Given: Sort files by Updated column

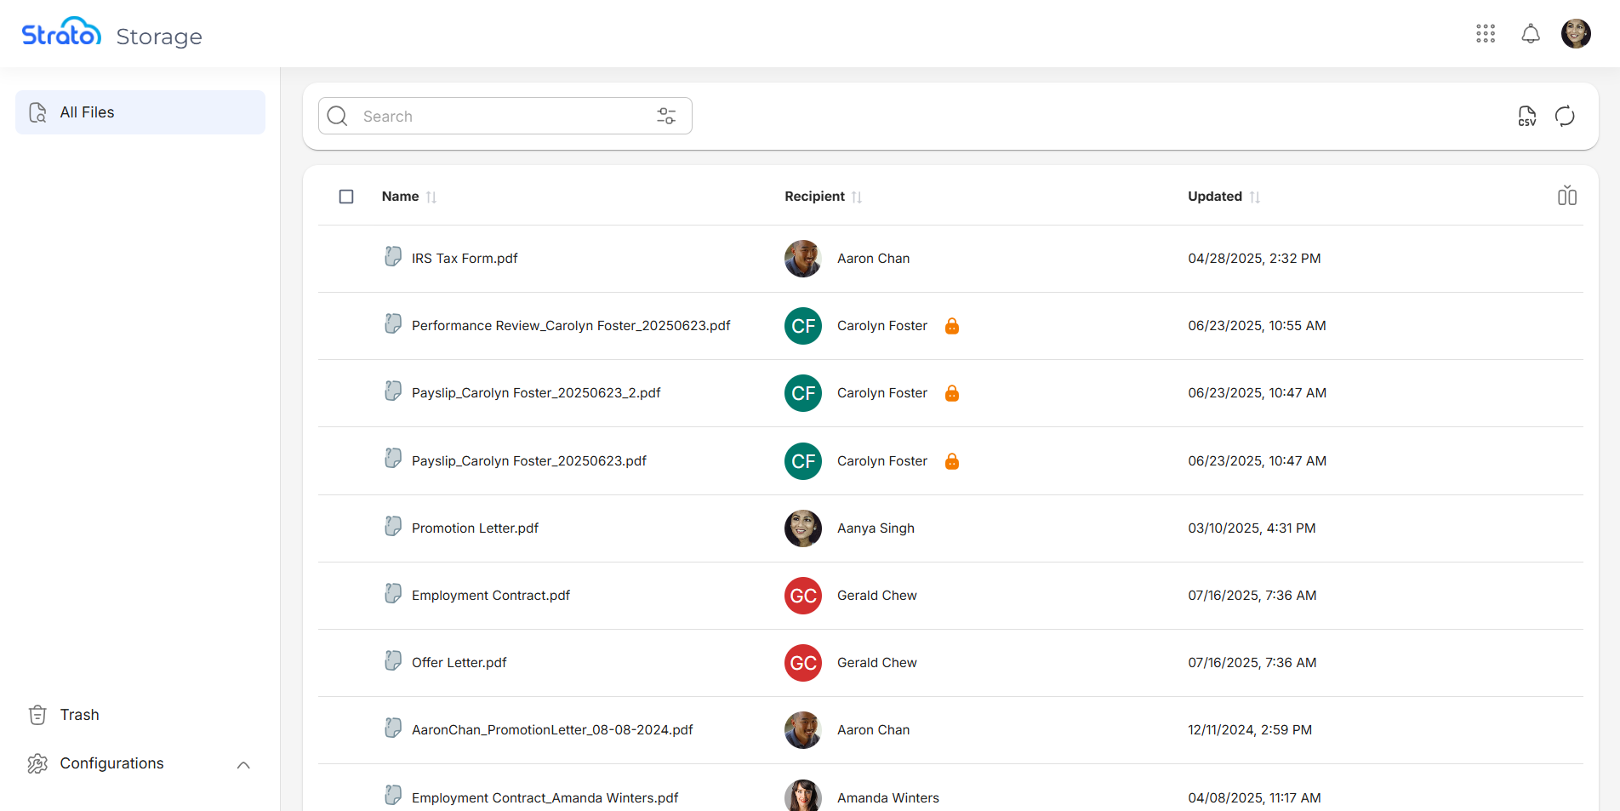Looking at the screenshot, I should coord(1254,197).
